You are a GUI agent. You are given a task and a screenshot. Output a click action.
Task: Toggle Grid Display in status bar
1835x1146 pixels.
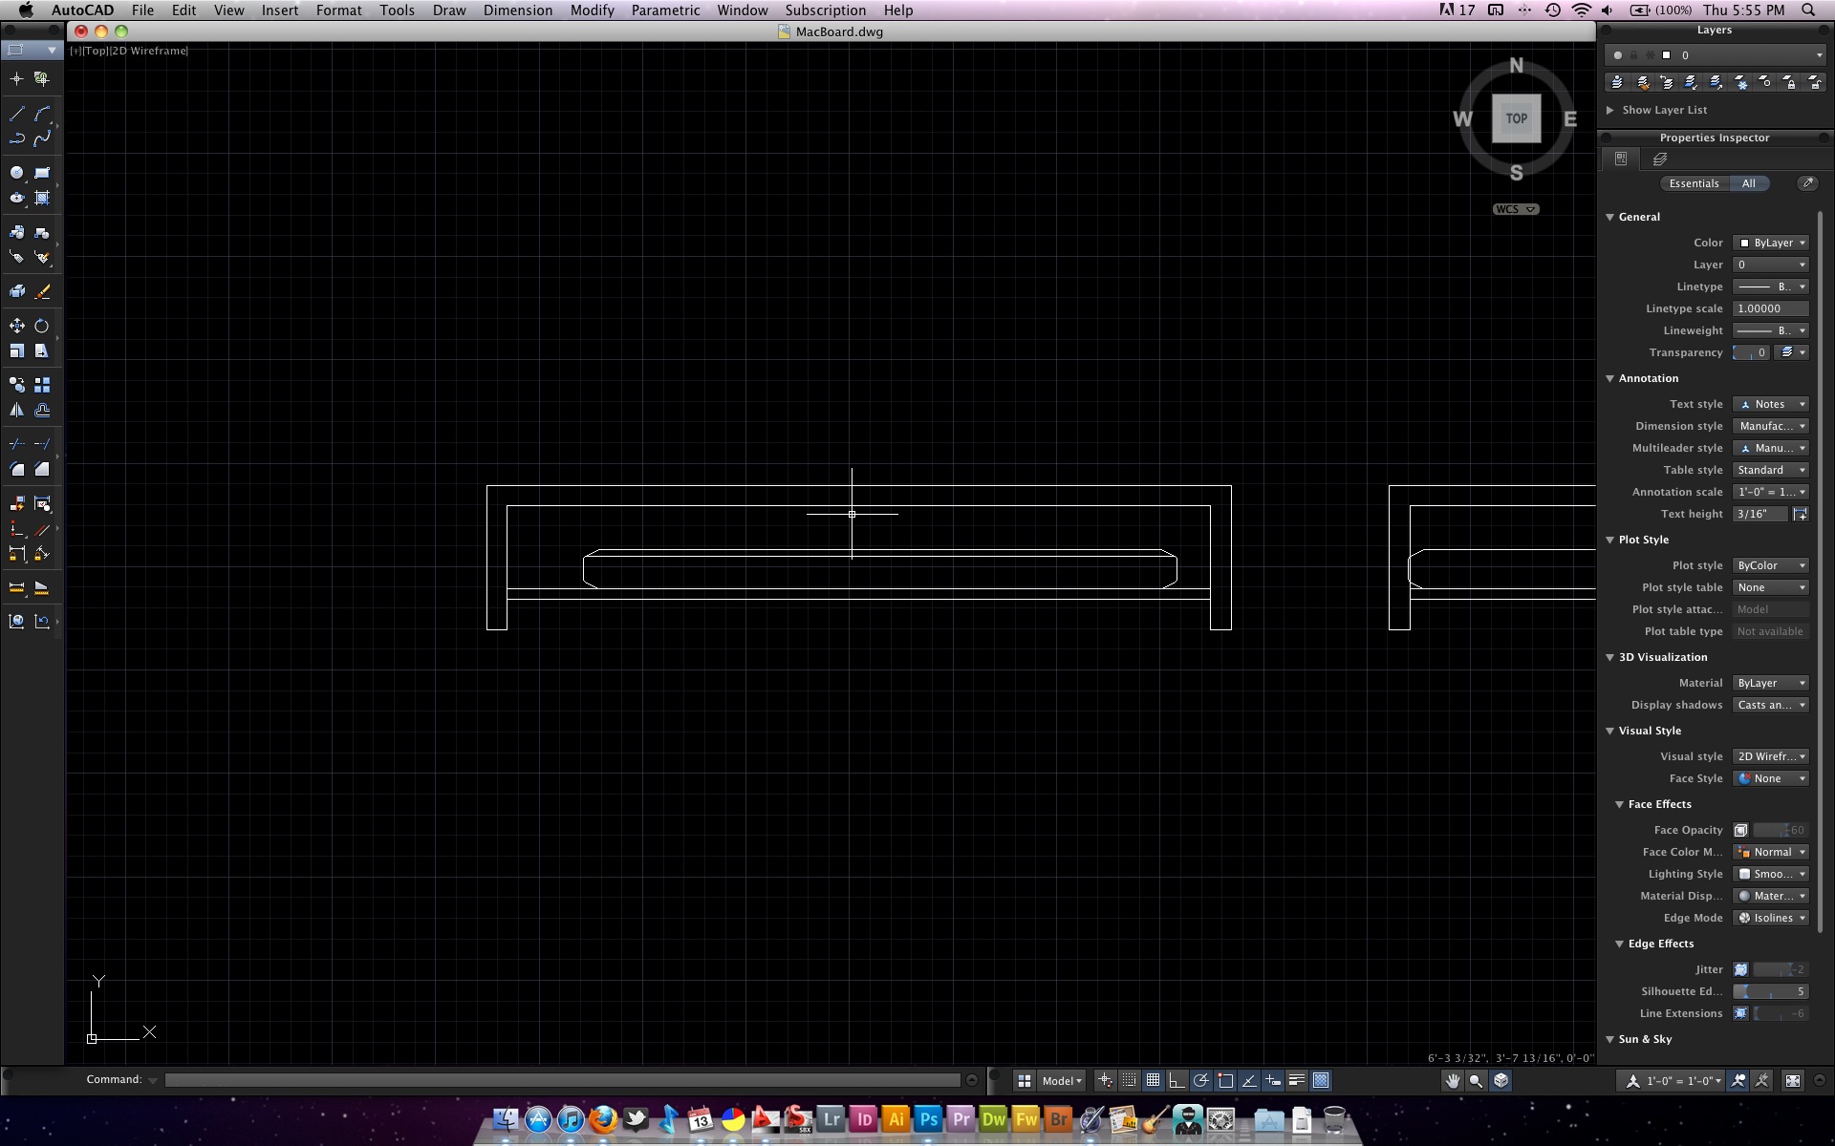pyautogui.click(x=1154, y=1081)
